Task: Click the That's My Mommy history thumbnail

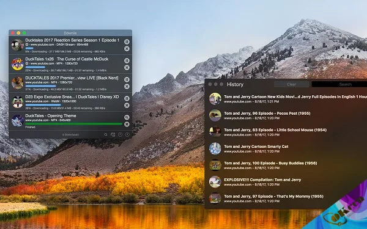Action: (215, 198)
